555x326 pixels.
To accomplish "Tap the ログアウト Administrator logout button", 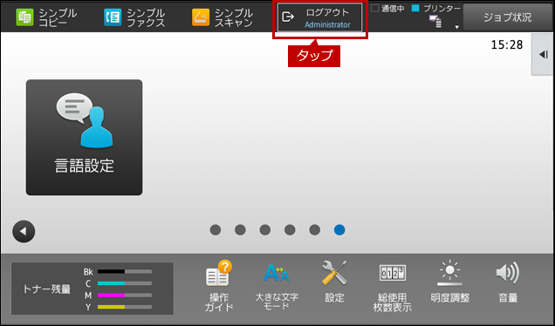I will point(320,17).
